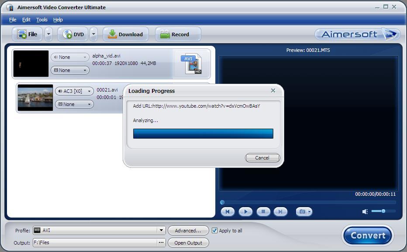Uncheck the Apply to all checkbox
Screen dimensions: 407x252
coord(214,231)
